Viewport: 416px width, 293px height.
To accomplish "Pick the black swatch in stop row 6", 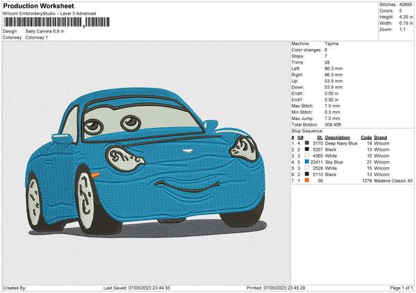I will (307, 174).
